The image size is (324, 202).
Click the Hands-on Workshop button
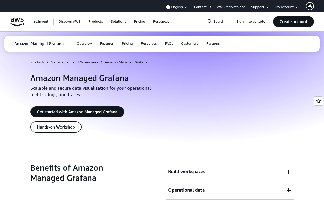pyautogui.click(x=56, y=127)
